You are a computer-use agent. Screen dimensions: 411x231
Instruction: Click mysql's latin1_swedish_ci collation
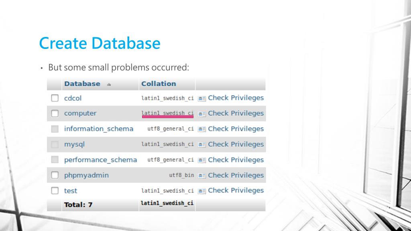pos(167,144)
